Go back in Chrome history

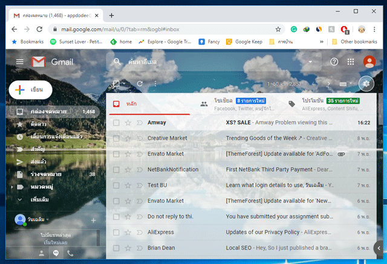[x=15, y=30]
